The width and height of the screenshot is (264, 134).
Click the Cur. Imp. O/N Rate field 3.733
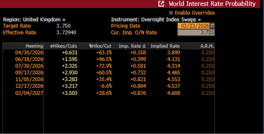pyautogui.click(x=196, y=33)
